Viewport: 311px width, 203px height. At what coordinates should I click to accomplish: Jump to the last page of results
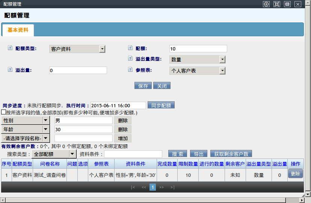(x=172, y=187)
